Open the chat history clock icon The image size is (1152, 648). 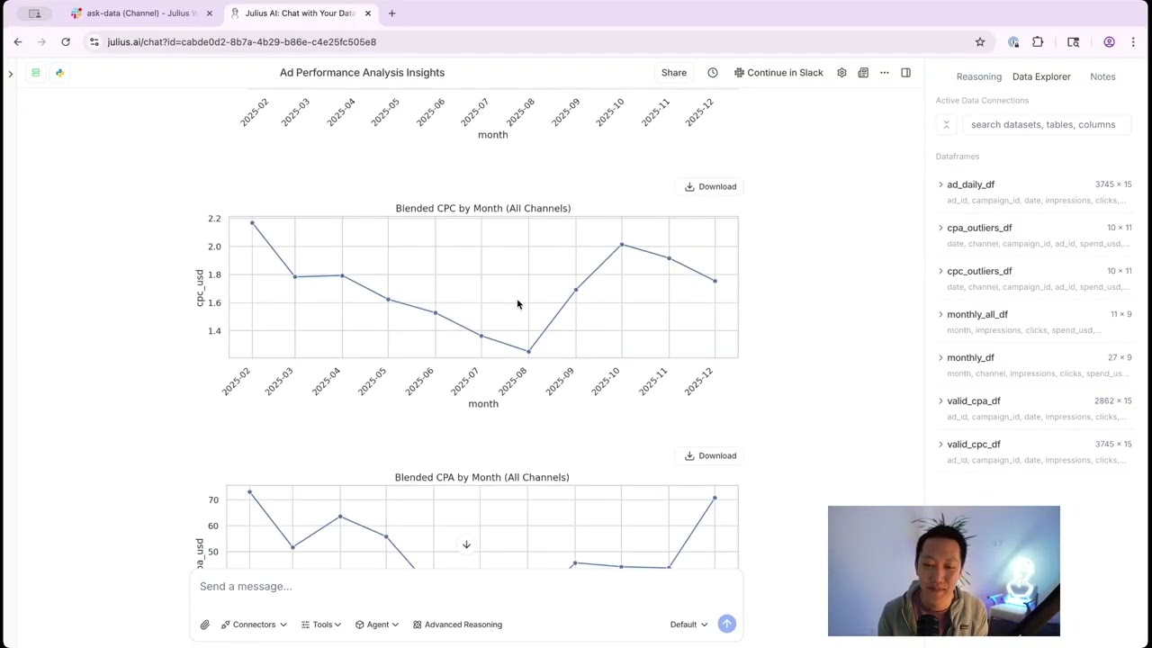[x=713, y=73]
